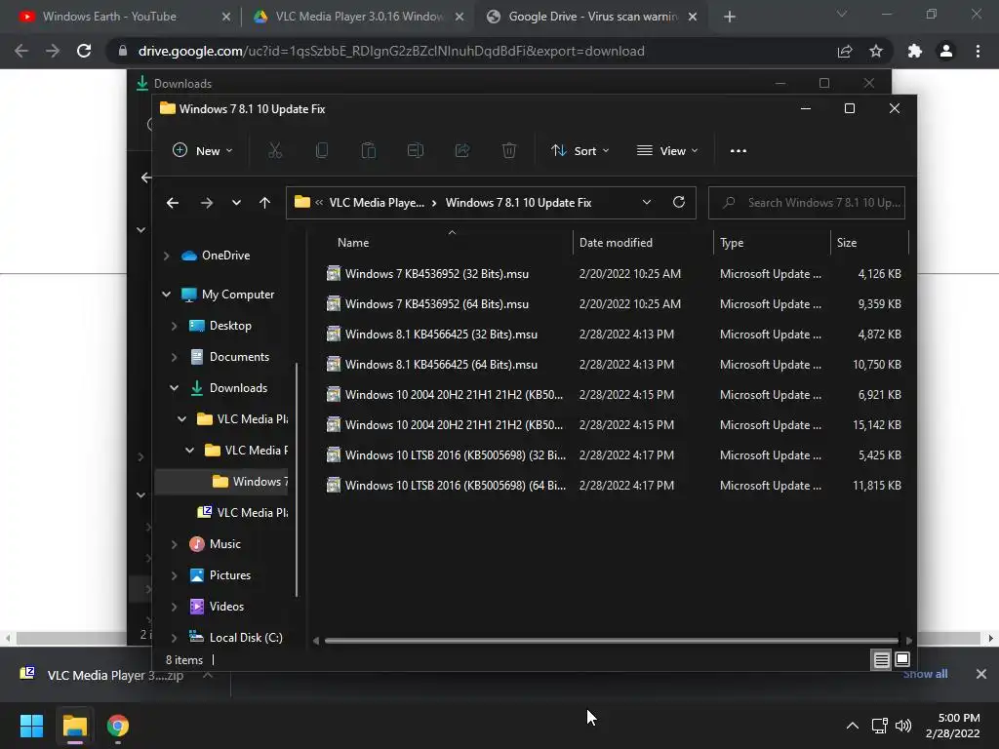
Task: Open address bar history dropdown
Action: (x=647, y=203)
